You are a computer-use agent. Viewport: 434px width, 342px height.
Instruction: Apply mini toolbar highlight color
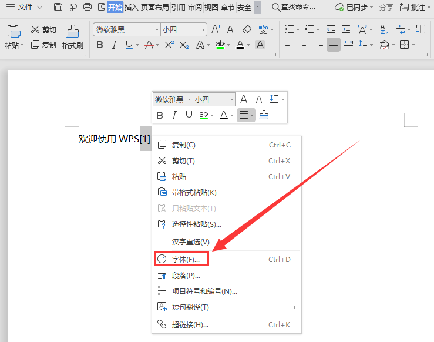[204, 115]
